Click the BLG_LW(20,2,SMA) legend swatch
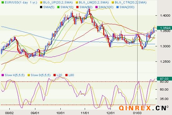The height and width of the screenshot is (115, 172). (x=77, y=2)
